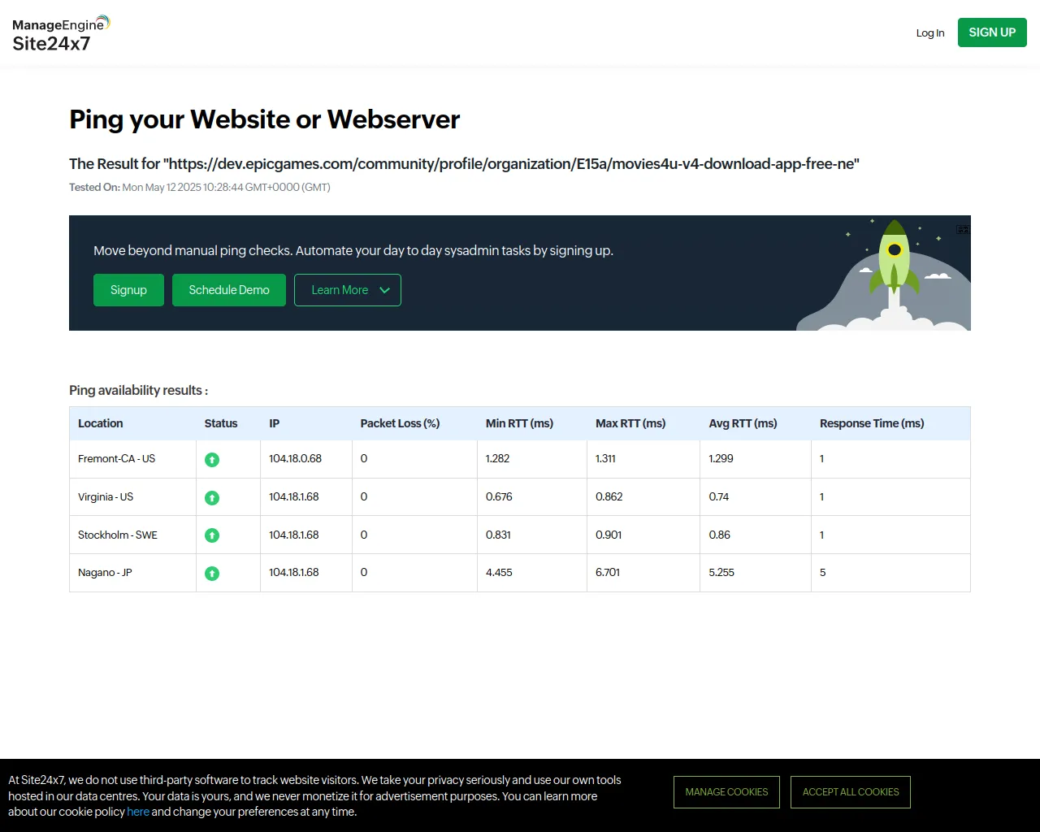
Task: Click the small ad badge in banner corner
Action: 962,230
